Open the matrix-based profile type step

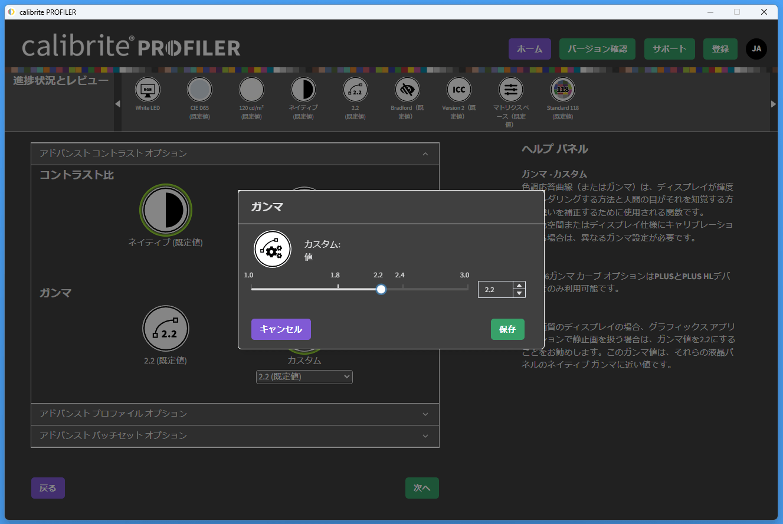pyautogui.click(x=511, y=90)
